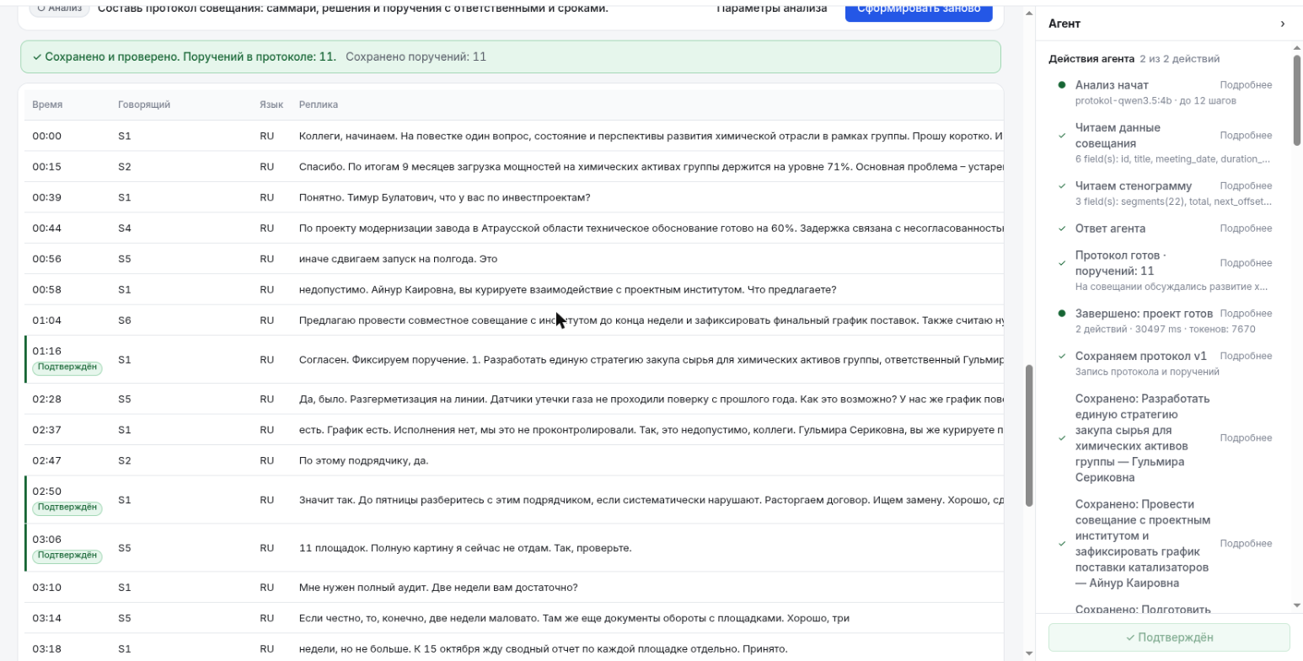The image size is (1303, 661).
Task: Click the Реплика column header
Action: pyautogui.click(x=319, y=105)
